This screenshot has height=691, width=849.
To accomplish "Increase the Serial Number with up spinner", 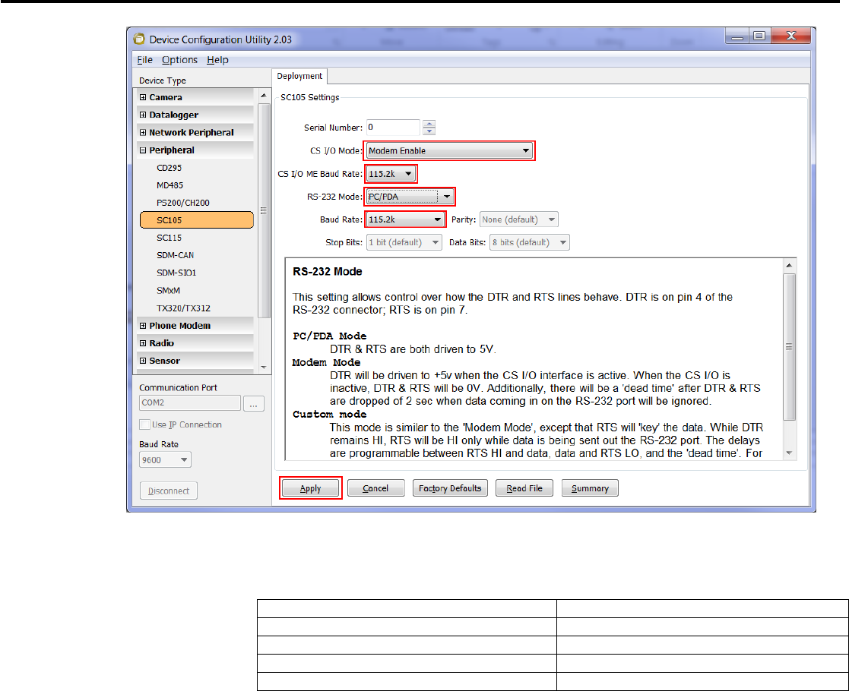I will tap(429, 124).
